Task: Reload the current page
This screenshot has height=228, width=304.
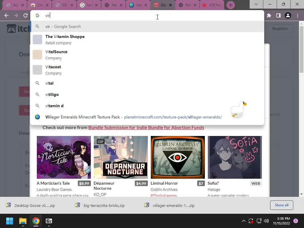Action: pos(26,15)
